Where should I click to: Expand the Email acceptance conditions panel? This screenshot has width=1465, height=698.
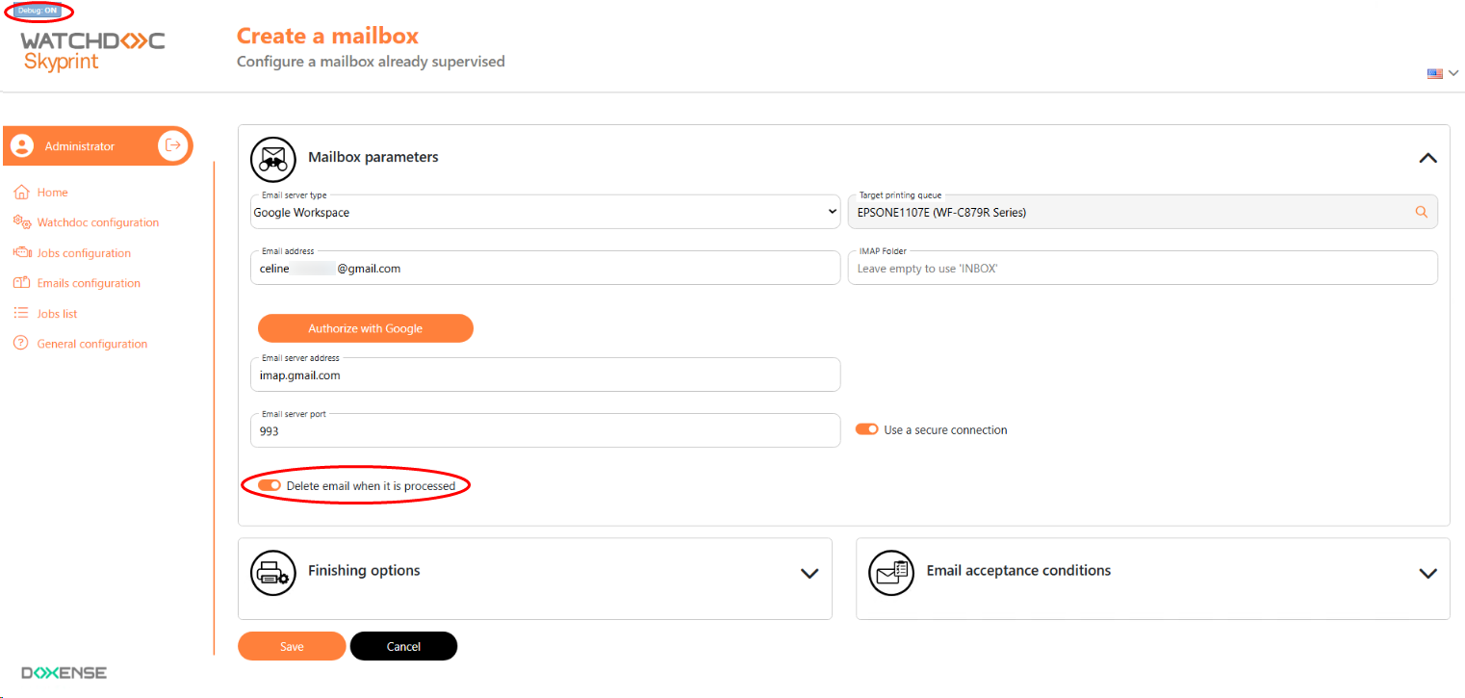1427,573
